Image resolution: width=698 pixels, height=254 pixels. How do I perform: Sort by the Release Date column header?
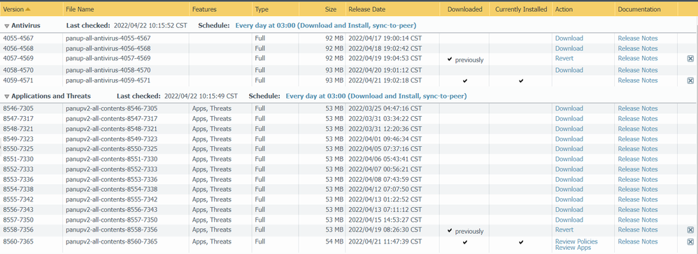366,9
